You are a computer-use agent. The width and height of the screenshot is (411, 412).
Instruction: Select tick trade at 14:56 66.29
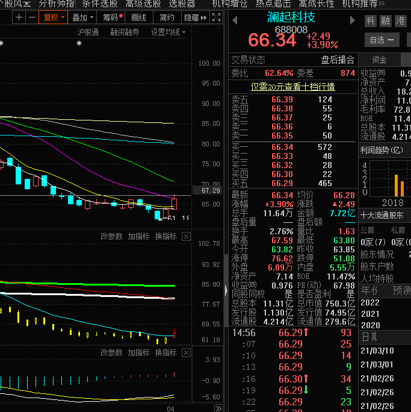click(293, 332)
